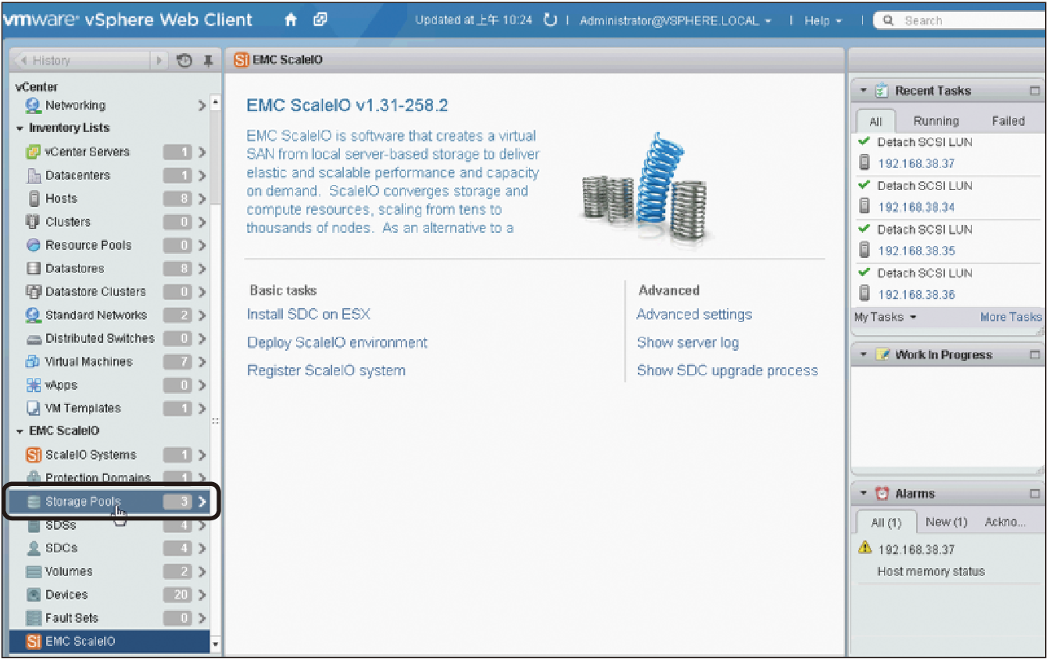Image resolution: width=1049 pixels, height=661 pixels.
Task: Click the vCenter Servers icon
Action: [34, 152]
